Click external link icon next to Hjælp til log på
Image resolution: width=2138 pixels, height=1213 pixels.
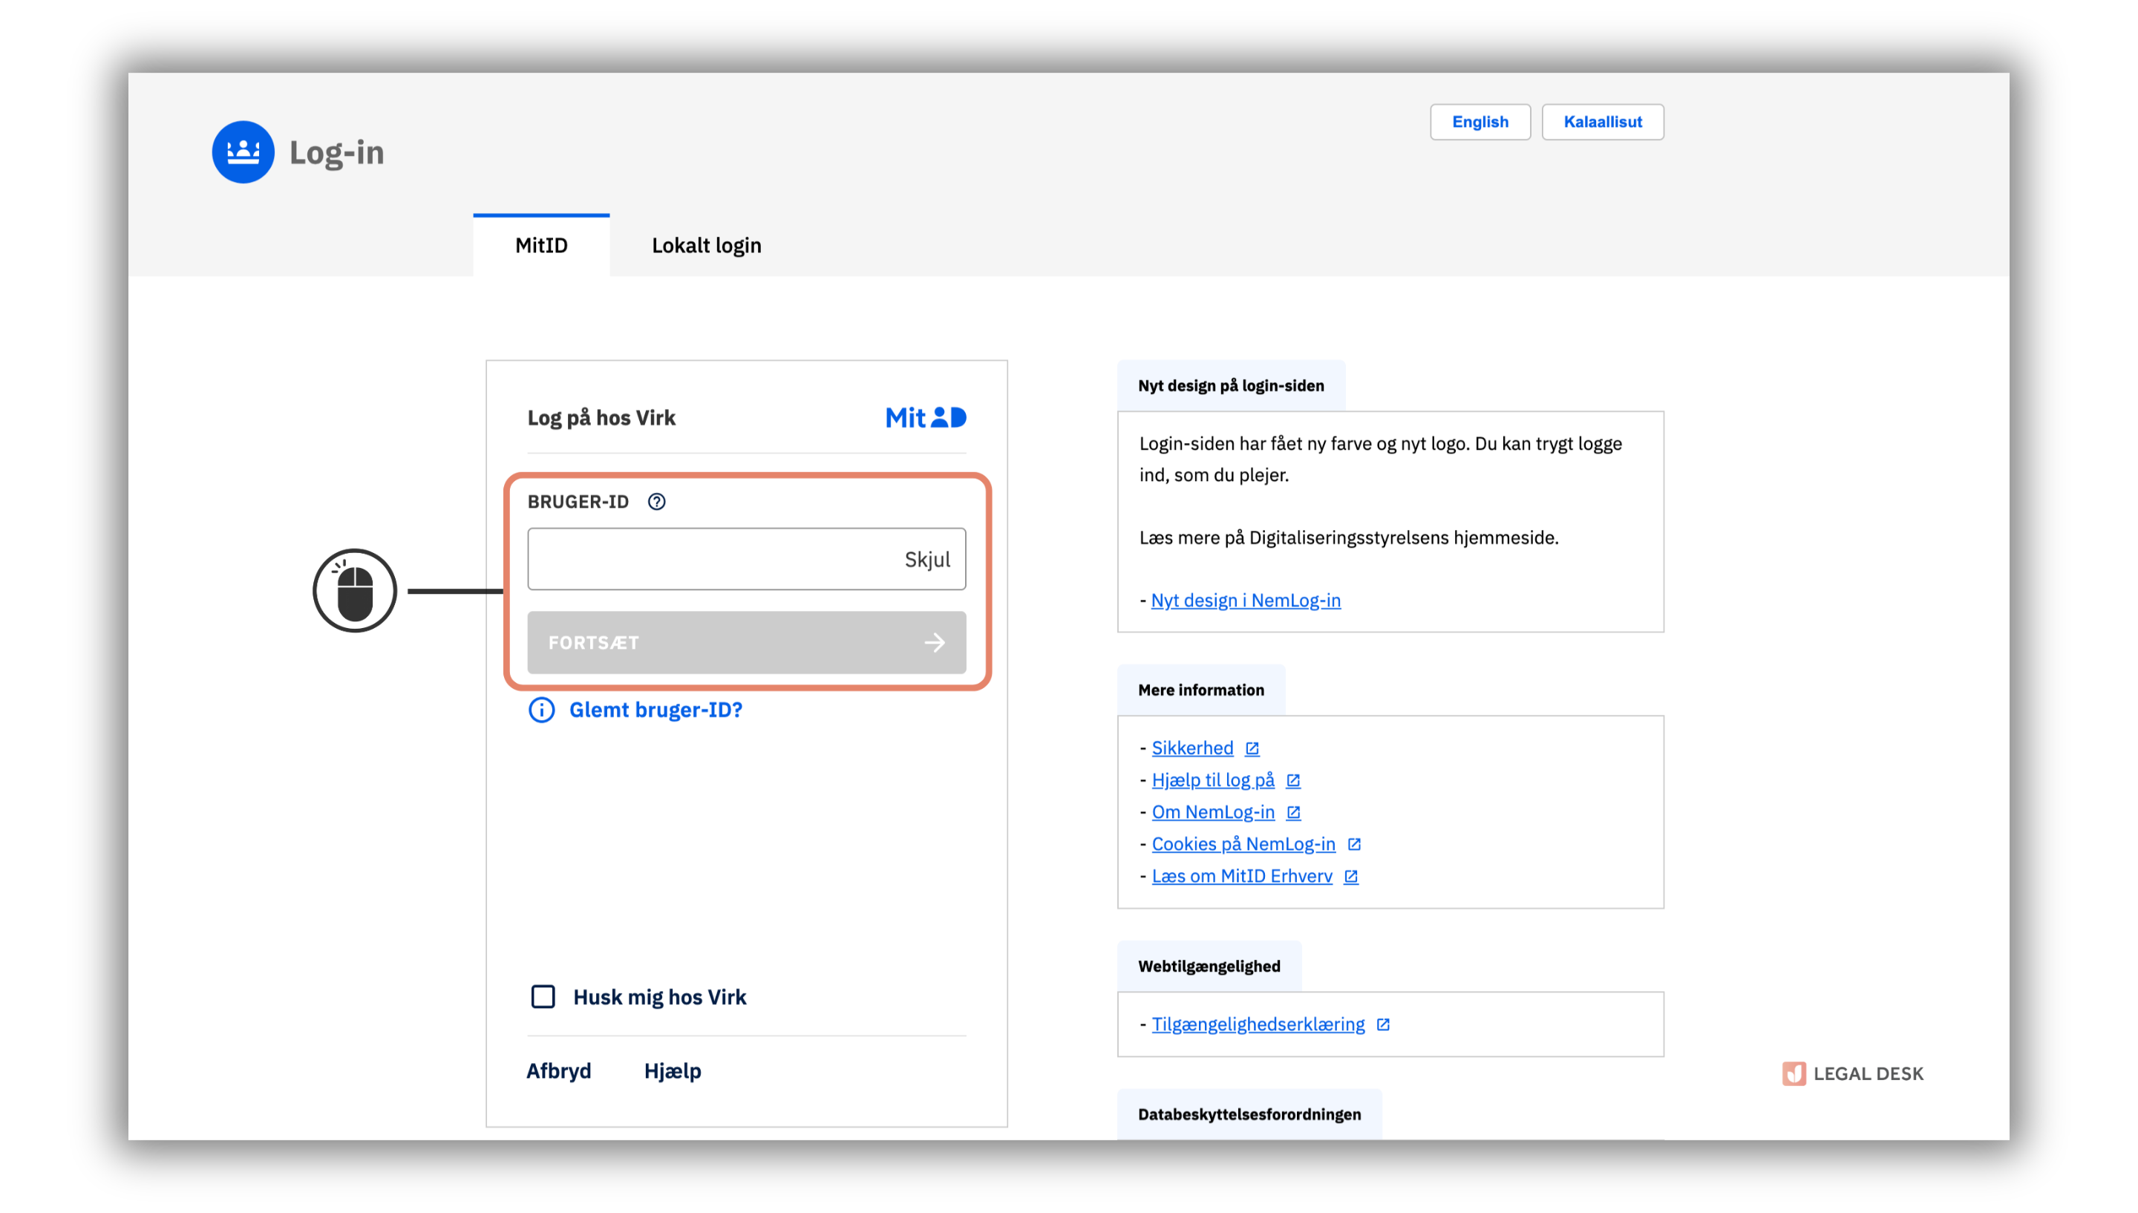(x=1292, y=781)
